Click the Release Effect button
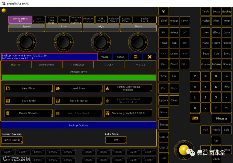 click(114, 20)
